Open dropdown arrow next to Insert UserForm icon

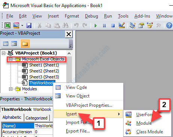[x=22, y=25]
